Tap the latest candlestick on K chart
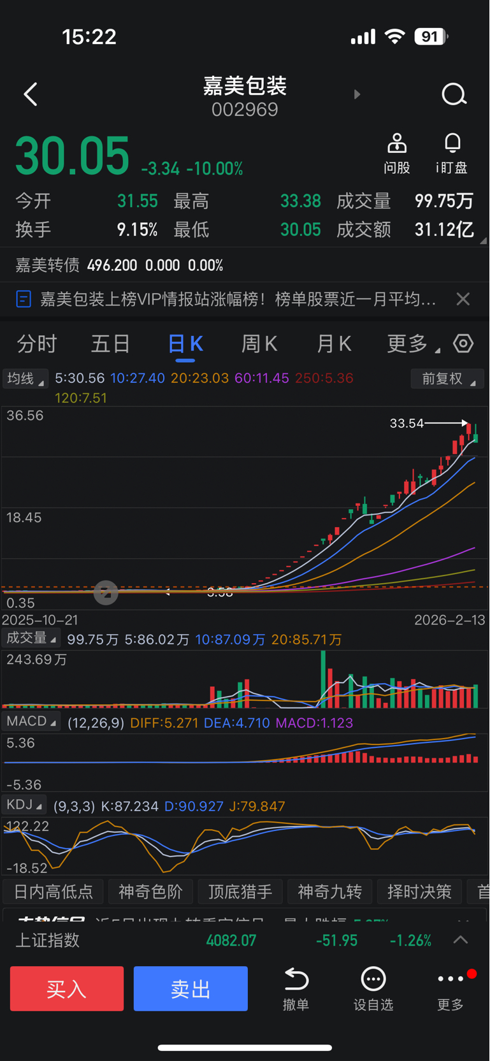490x1061 pixels. click(x=476, y=433)
